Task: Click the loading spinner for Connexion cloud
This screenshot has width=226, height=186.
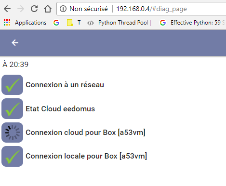Action: (12, 133)
